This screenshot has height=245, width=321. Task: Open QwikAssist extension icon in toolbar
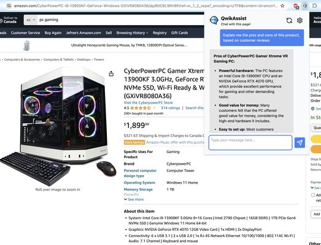(x=305, y=6)
